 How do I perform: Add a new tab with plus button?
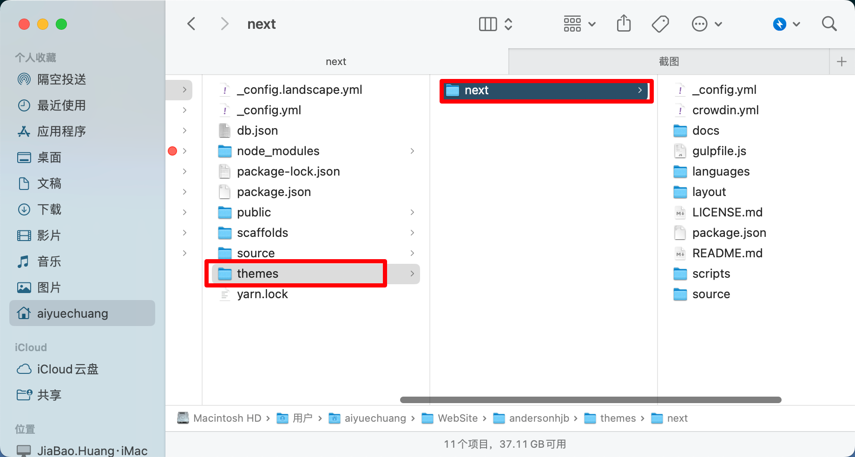842,61
